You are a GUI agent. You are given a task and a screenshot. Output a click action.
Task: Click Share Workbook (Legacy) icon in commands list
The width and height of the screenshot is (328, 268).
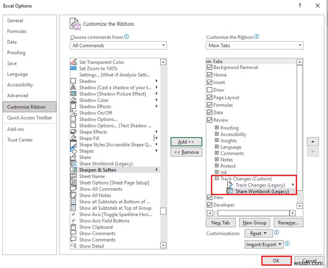(74, 164)
